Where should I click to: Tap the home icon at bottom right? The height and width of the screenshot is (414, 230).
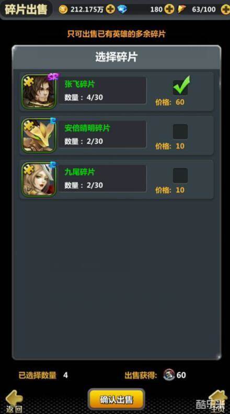point(218,400)
